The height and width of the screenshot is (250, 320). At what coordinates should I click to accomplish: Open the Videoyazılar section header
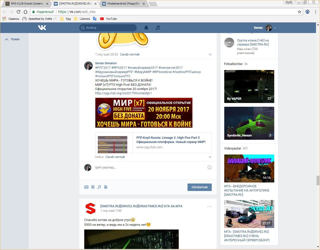tap(236, 148)
